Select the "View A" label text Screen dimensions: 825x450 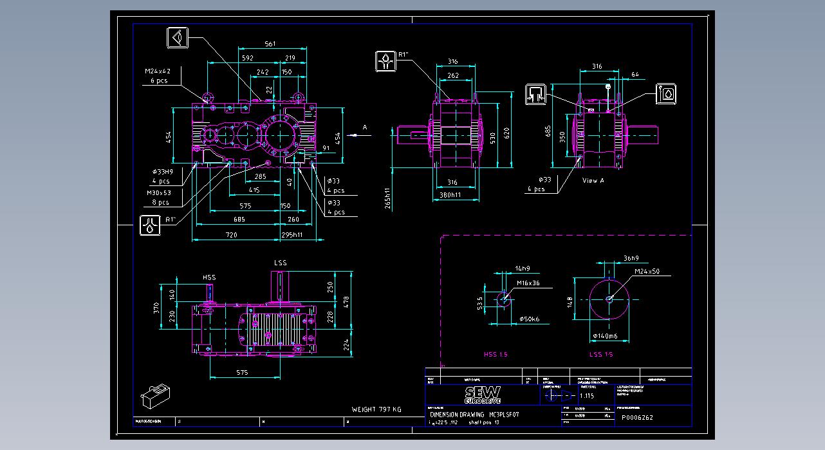593,181
